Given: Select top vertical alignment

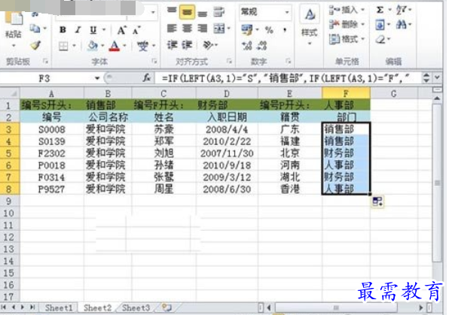Looking at the screenshot, I should click(x=172, y=11).
